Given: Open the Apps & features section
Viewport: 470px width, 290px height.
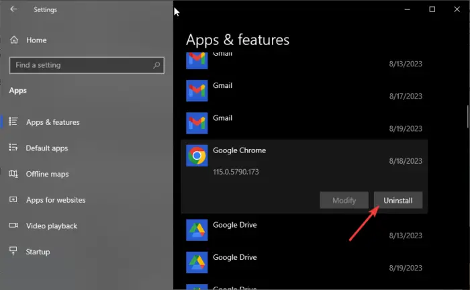Looking at the screenshot, I should [53, 122].
